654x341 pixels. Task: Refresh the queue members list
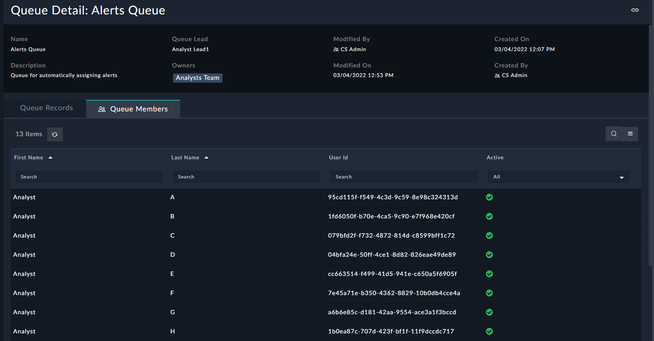click(55, 134)
